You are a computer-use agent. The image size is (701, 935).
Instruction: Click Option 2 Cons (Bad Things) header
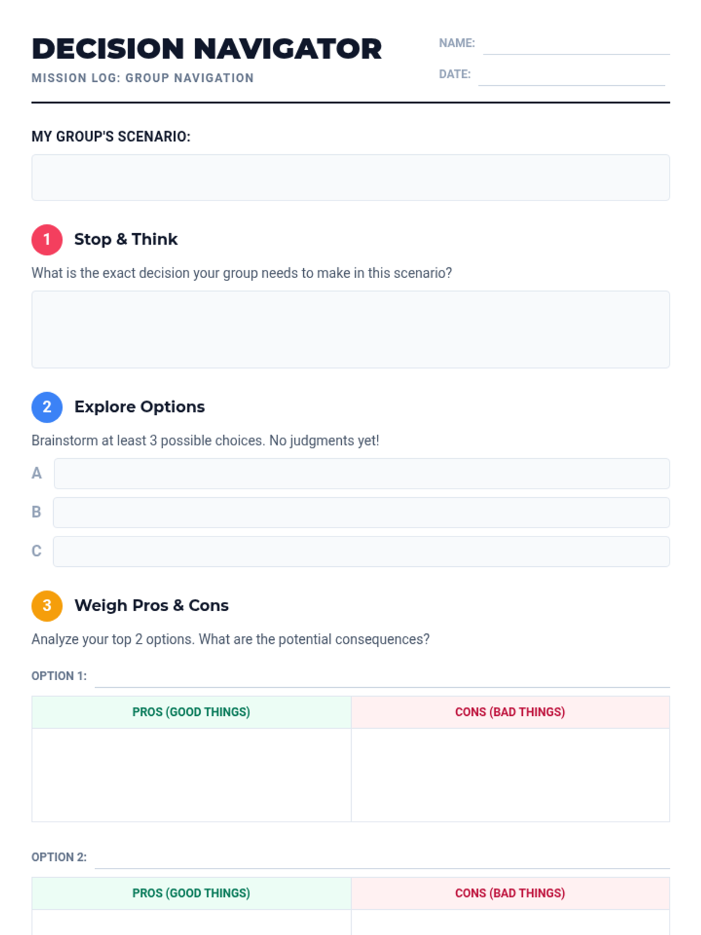coord(510,894)
